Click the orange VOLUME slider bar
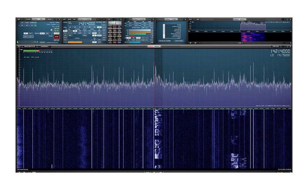The width and height of the screenshot is (308, 190). point(75,42)
